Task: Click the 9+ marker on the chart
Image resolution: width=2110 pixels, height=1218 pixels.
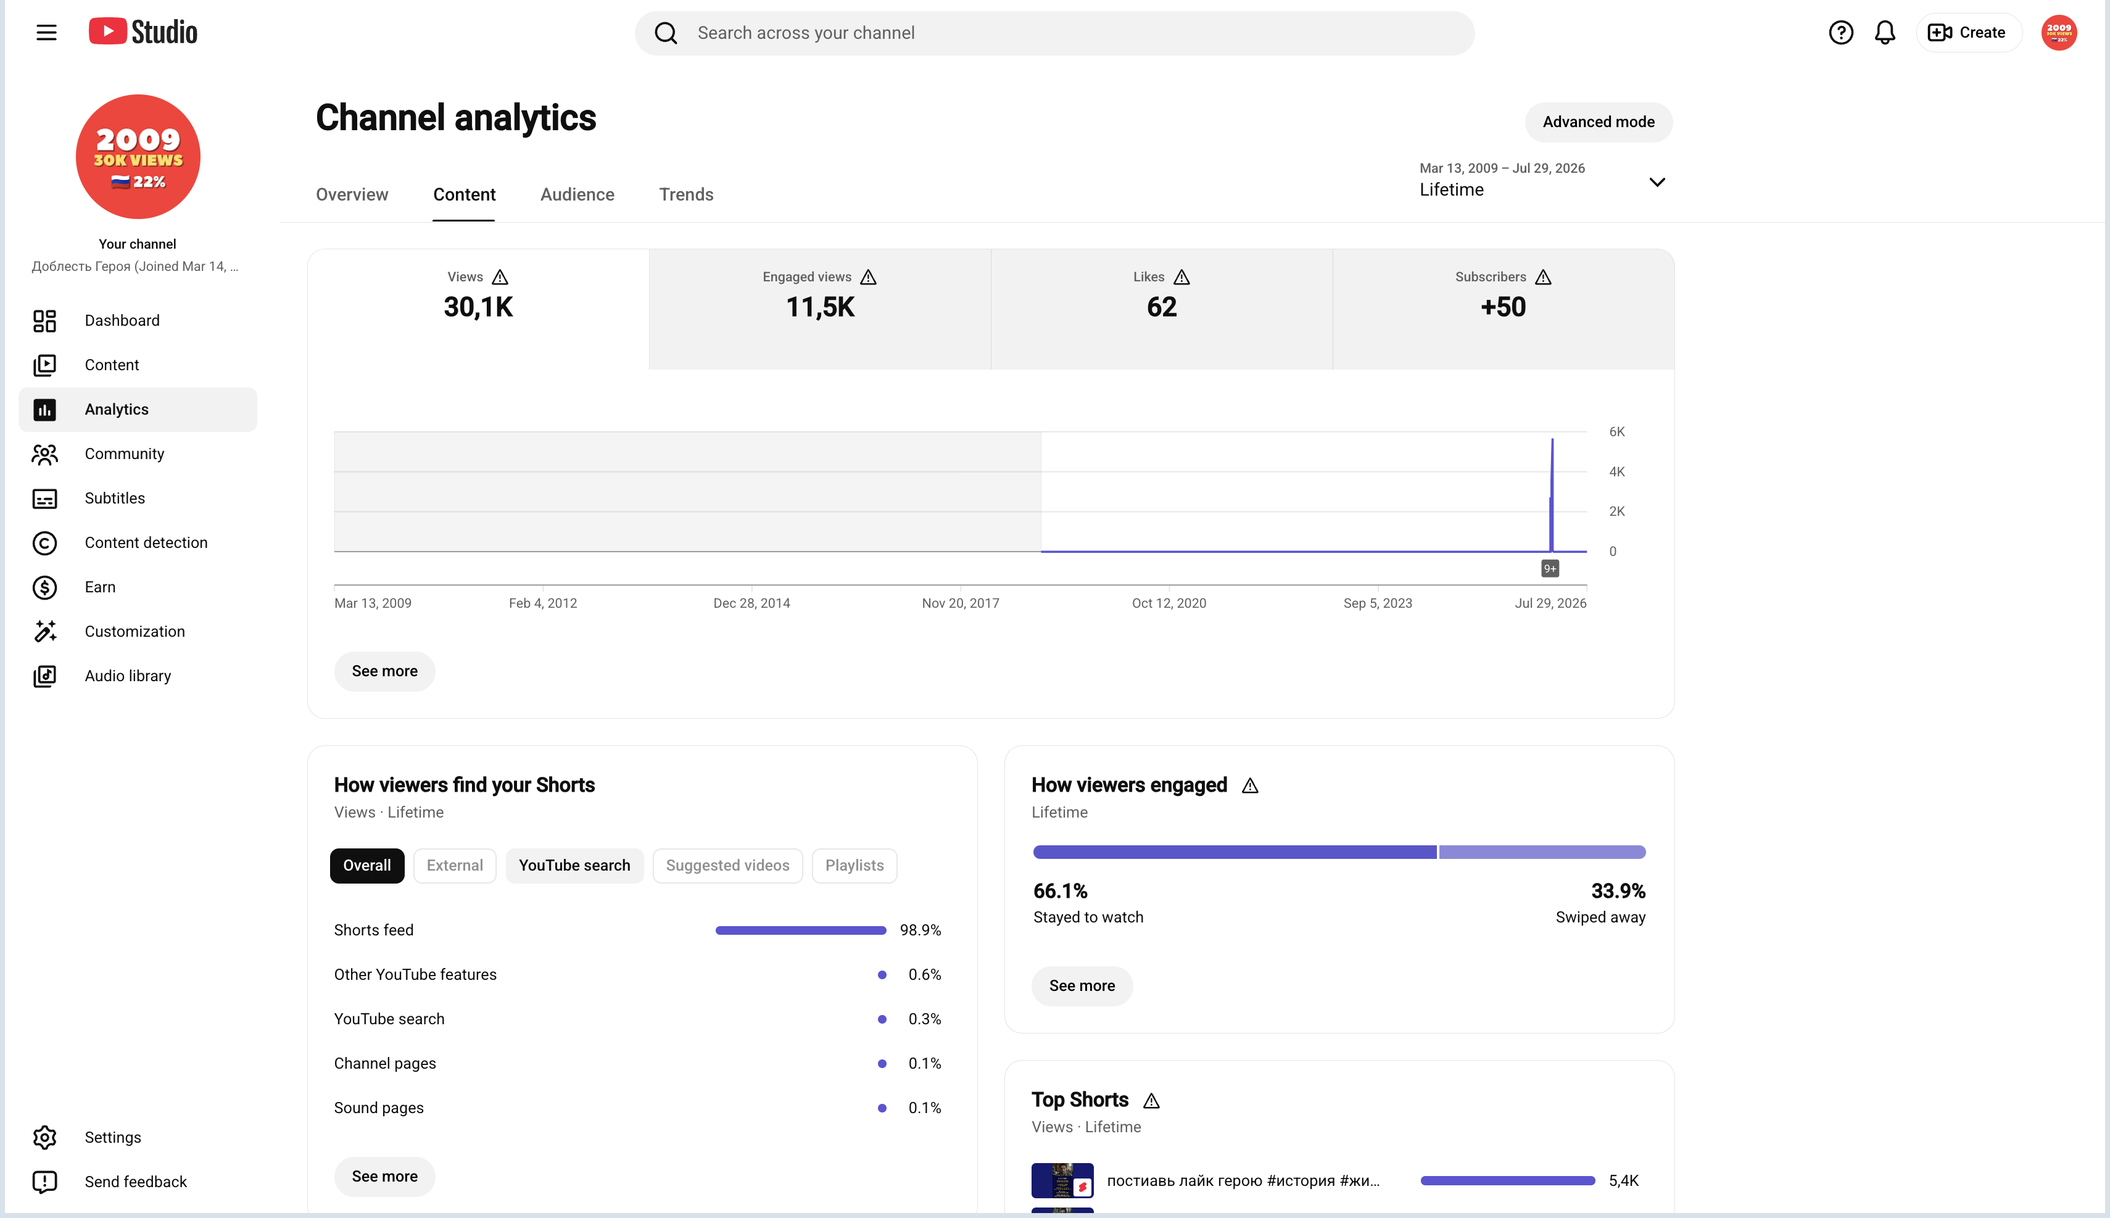Action: point(1550,569)
